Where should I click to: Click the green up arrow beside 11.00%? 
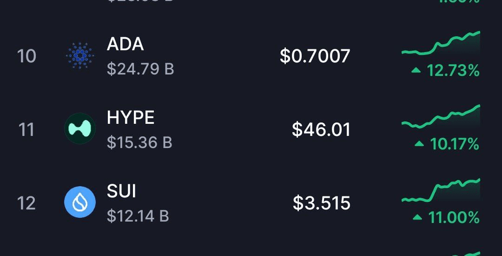click(417, 217)
